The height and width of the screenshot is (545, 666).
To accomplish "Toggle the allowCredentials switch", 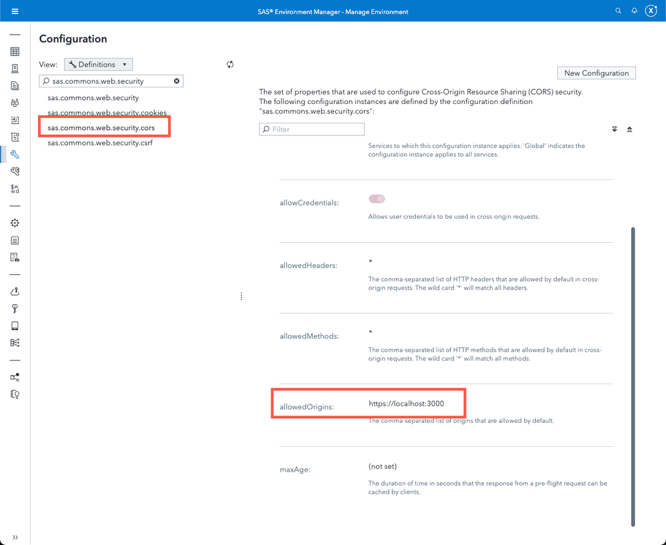I will 377,199.
